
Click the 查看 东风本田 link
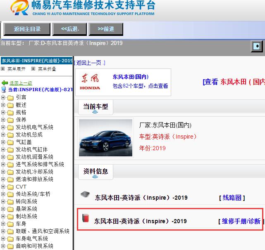(234, 82)
